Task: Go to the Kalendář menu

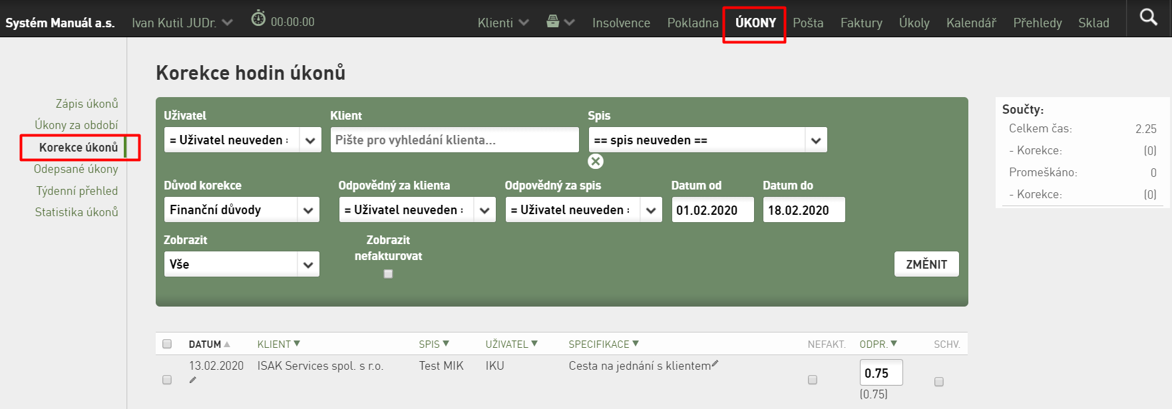Action: 971,23
